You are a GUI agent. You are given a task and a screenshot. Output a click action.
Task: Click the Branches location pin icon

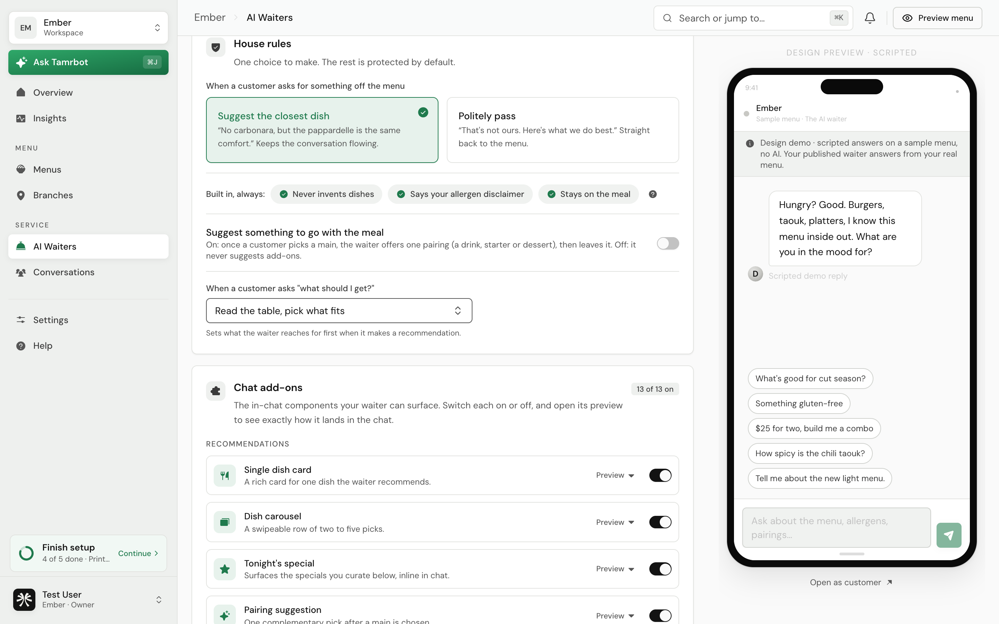pos(21,195)
